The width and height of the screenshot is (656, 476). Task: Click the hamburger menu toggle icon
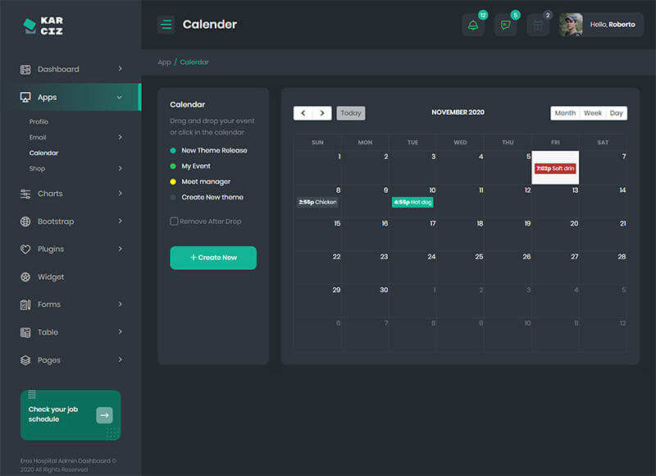166,25
